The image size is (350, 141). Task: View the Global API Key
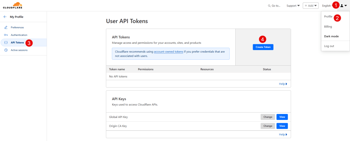[x=282, y=117]
